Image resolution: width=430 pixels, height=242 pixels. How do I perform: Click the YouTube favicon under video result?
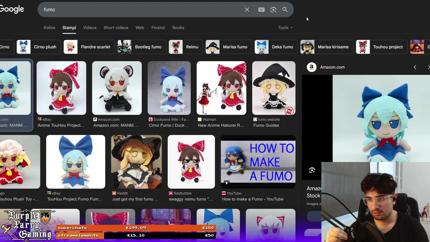point(224,193)
